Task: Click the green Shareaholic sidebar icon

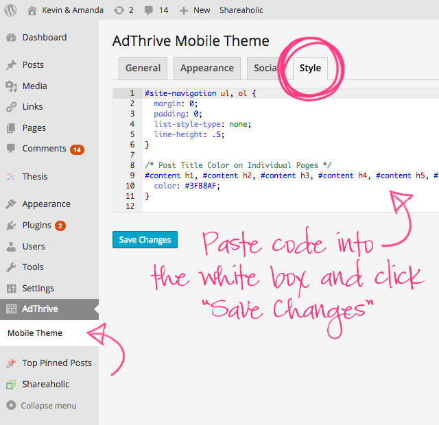Action: pos(11,385)
